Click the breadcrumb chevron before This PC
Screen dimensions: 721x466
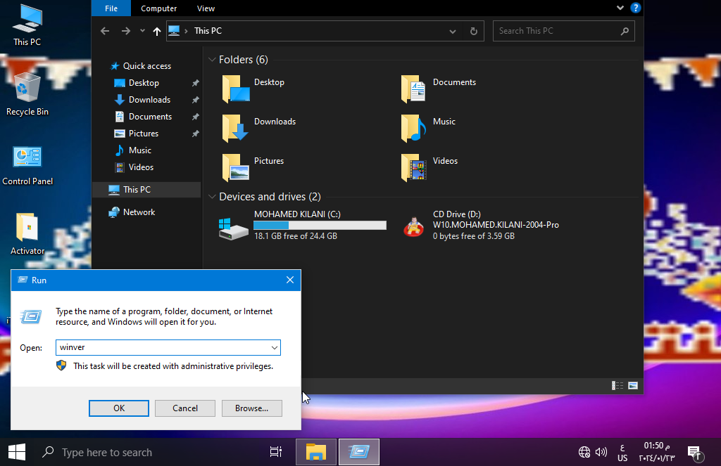[186, 31]
